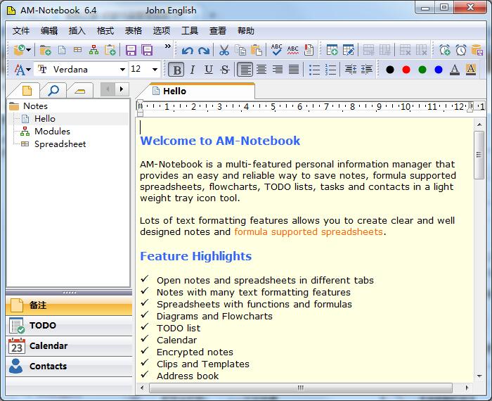The height and width of the screenshot is (401, 492).
Task: Toggle Underline formatting
Action: (208, 70)
